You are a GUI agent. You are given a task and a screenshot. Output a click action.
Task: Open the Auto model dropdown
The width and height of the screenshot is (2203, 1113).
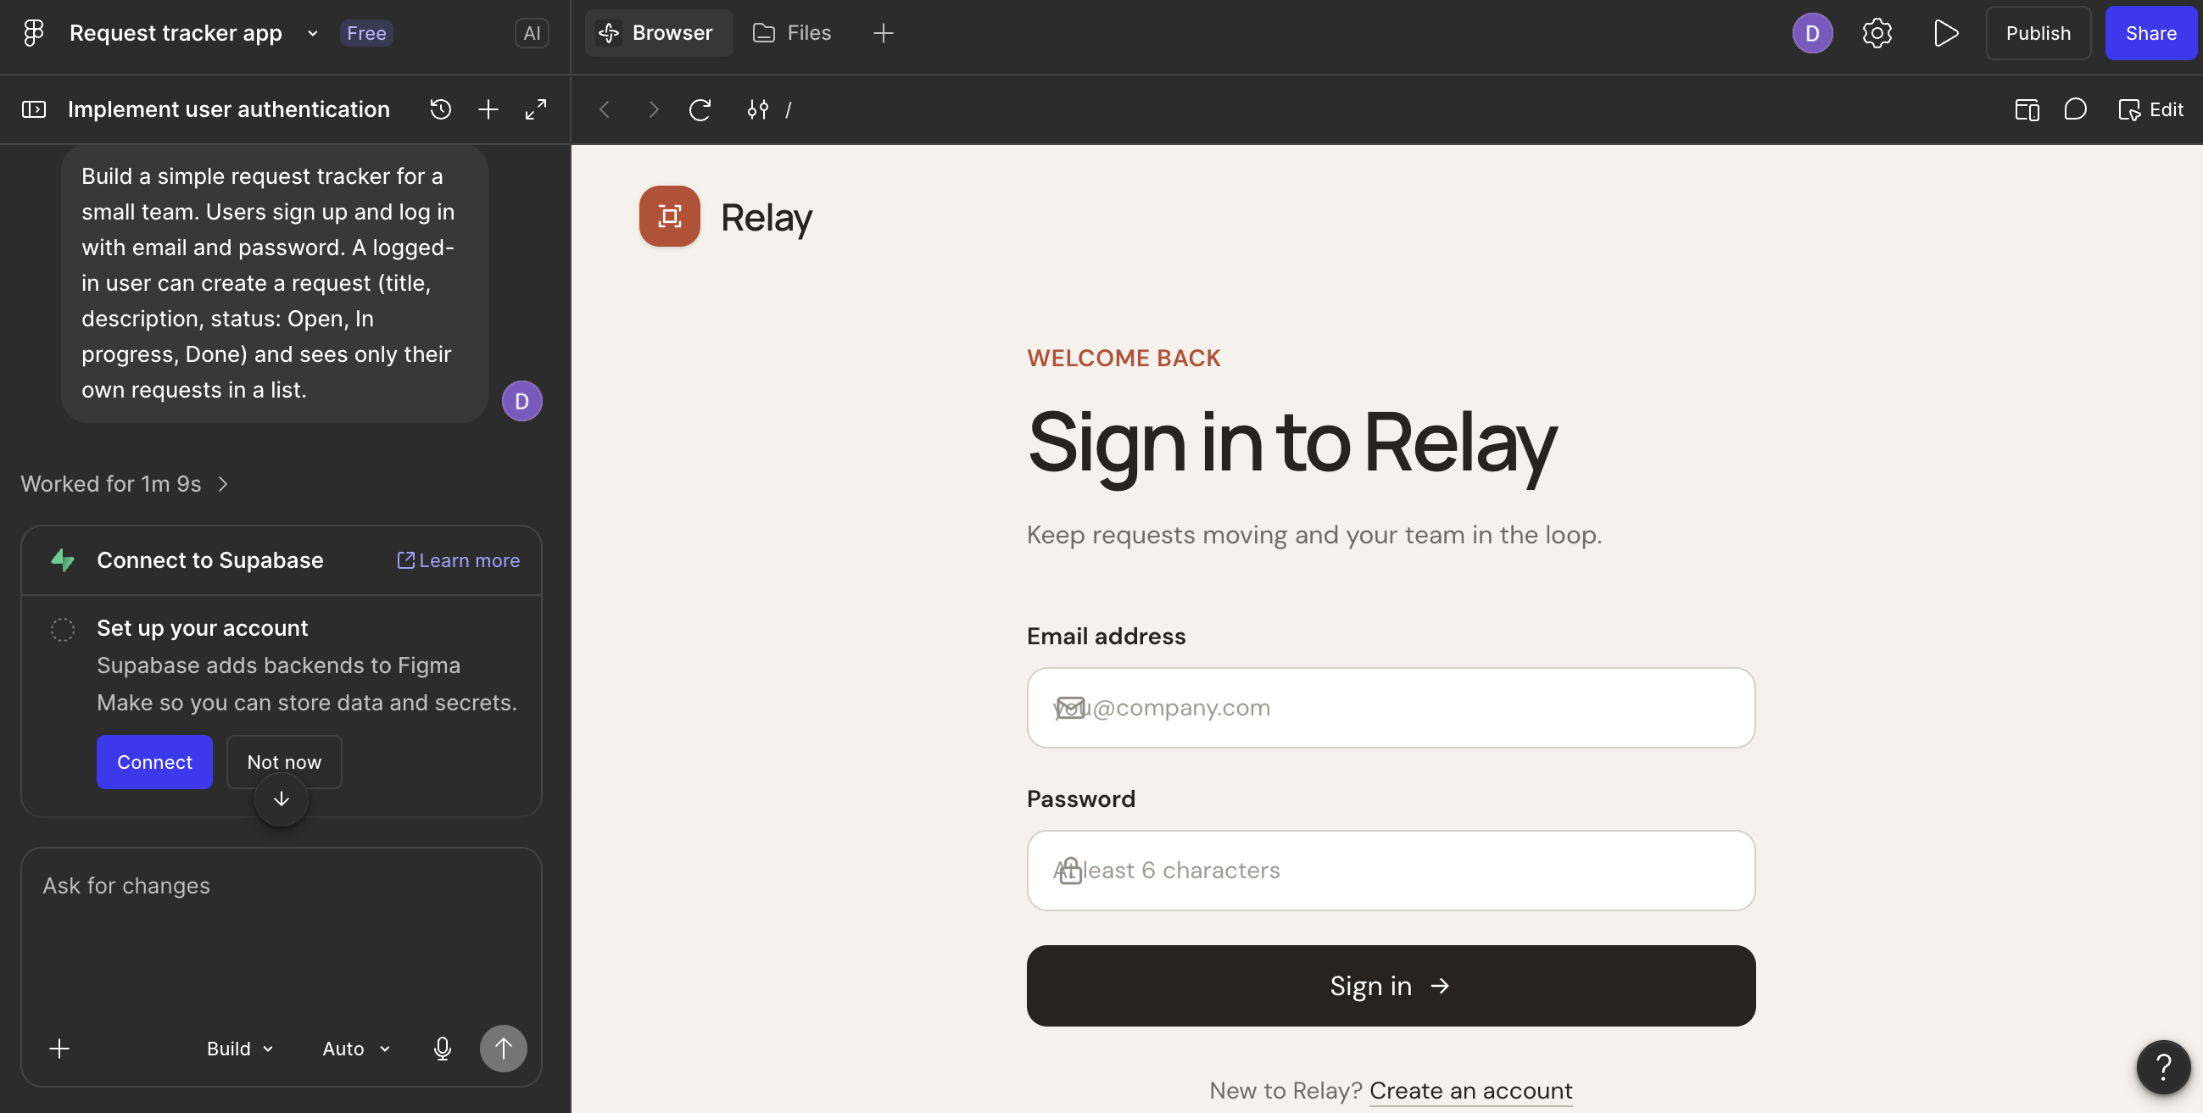(357, 1048)
